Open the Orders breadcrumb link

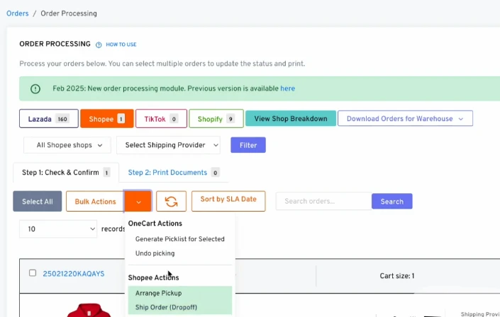(x=18, y=13)
